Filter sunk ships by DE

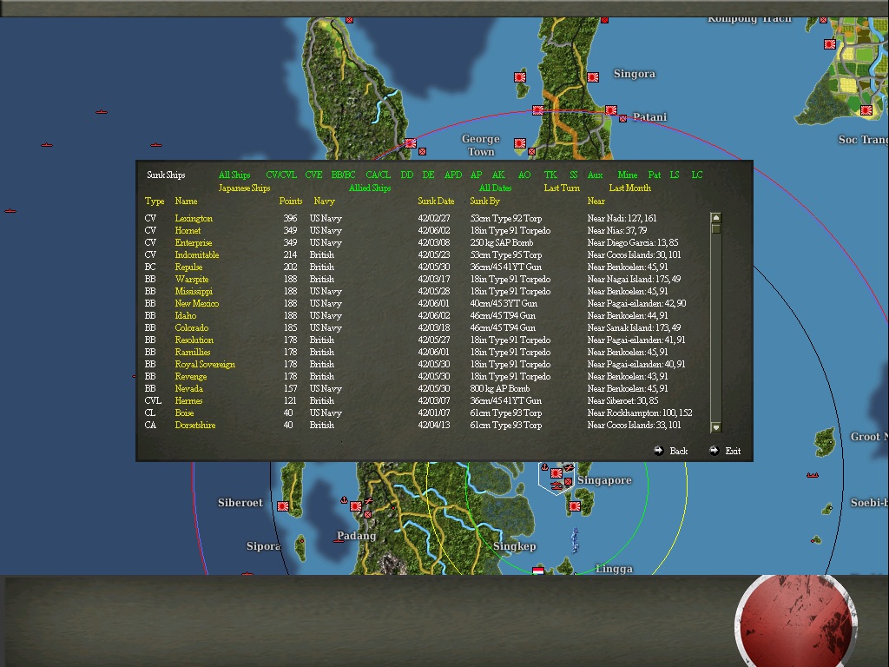pyautogui.click(x=429, y=175)
